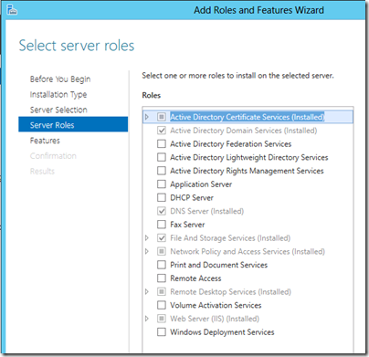Select Active Directory Federation Services label
Screen dimensions: 369x357
point(231,144)
